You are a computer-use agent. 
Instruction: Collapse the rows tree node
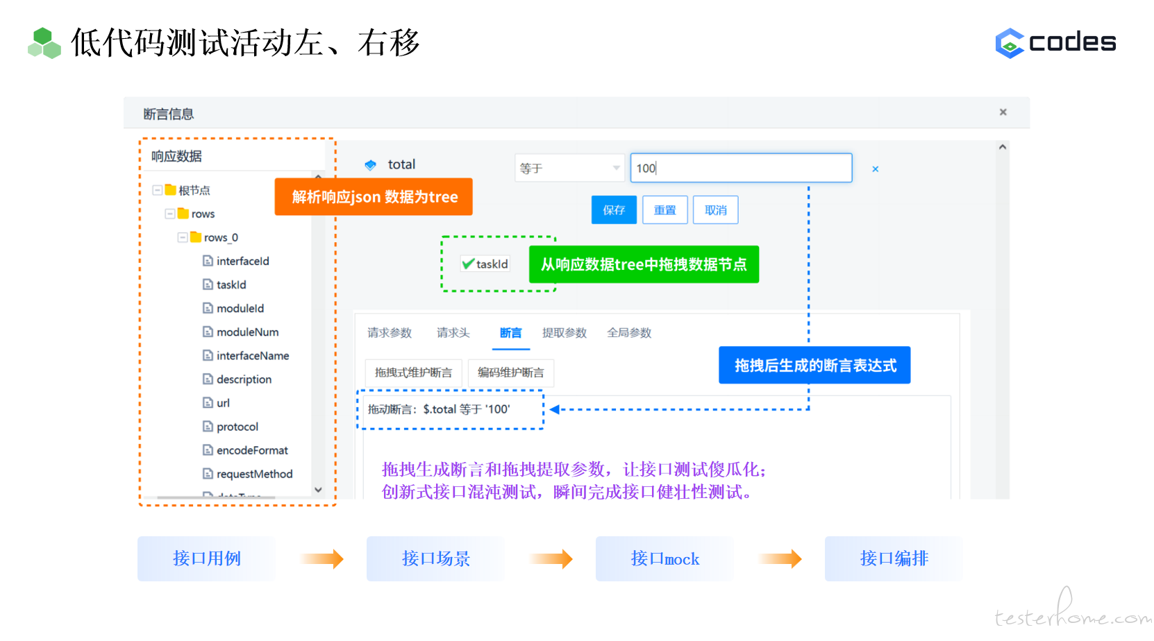pyautogui.click(x=170, y=214)
